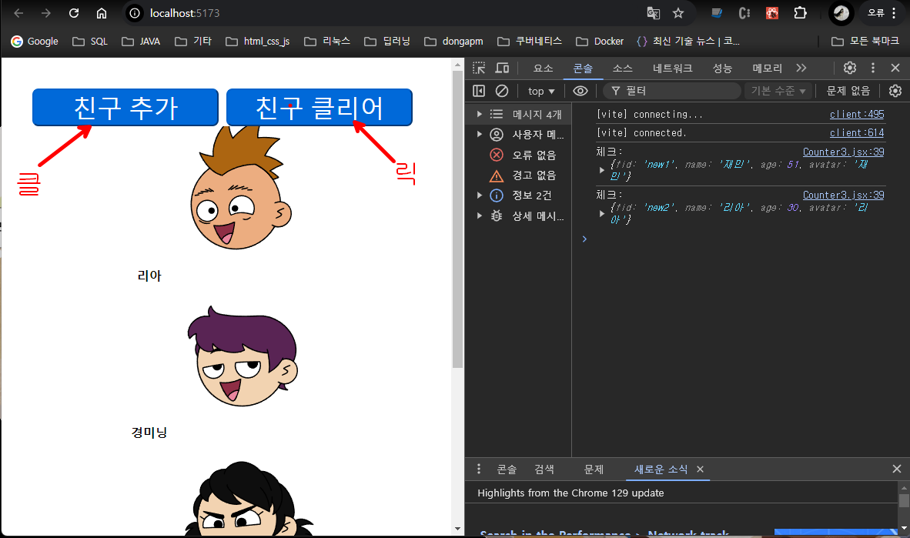Activate the DevTools element inspector icon
This screenshot has width=910, height=538.
479,68
